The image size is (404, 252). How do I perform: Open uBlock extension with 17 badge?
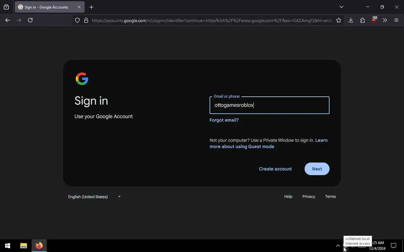pos(374,20)
